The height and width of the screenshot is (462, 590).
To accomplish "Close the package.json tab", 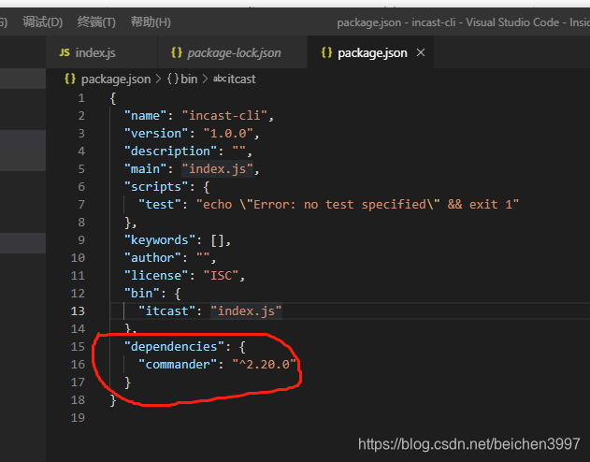I will tap(421, 52).
